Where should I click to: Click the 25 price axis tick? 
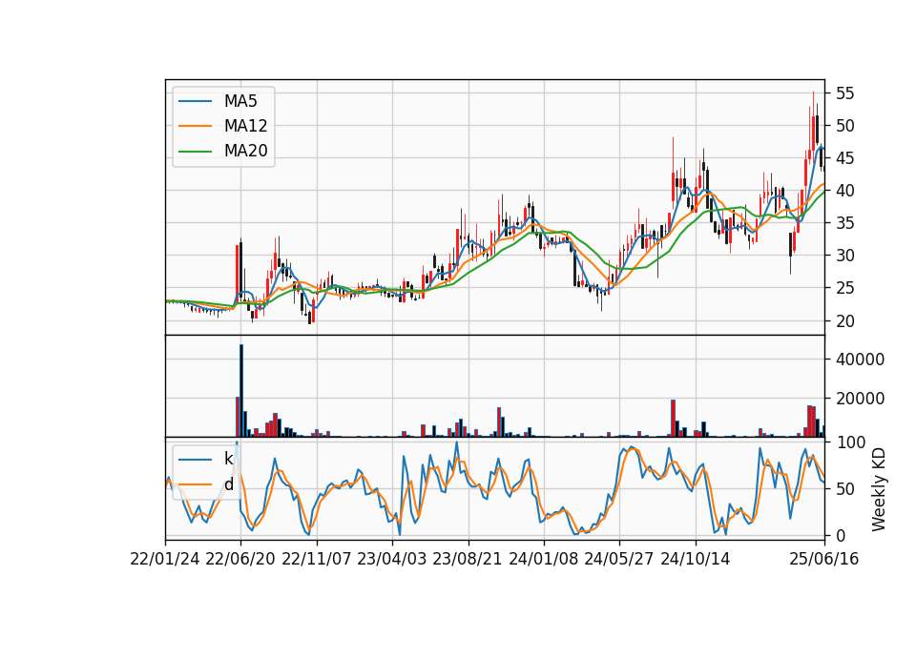(844, 288)
